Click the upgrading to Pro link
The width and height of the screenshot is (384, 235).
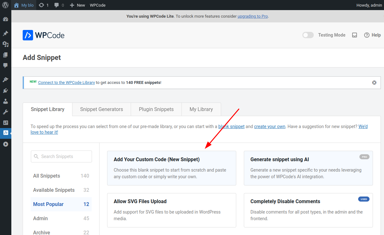(253, 16)
